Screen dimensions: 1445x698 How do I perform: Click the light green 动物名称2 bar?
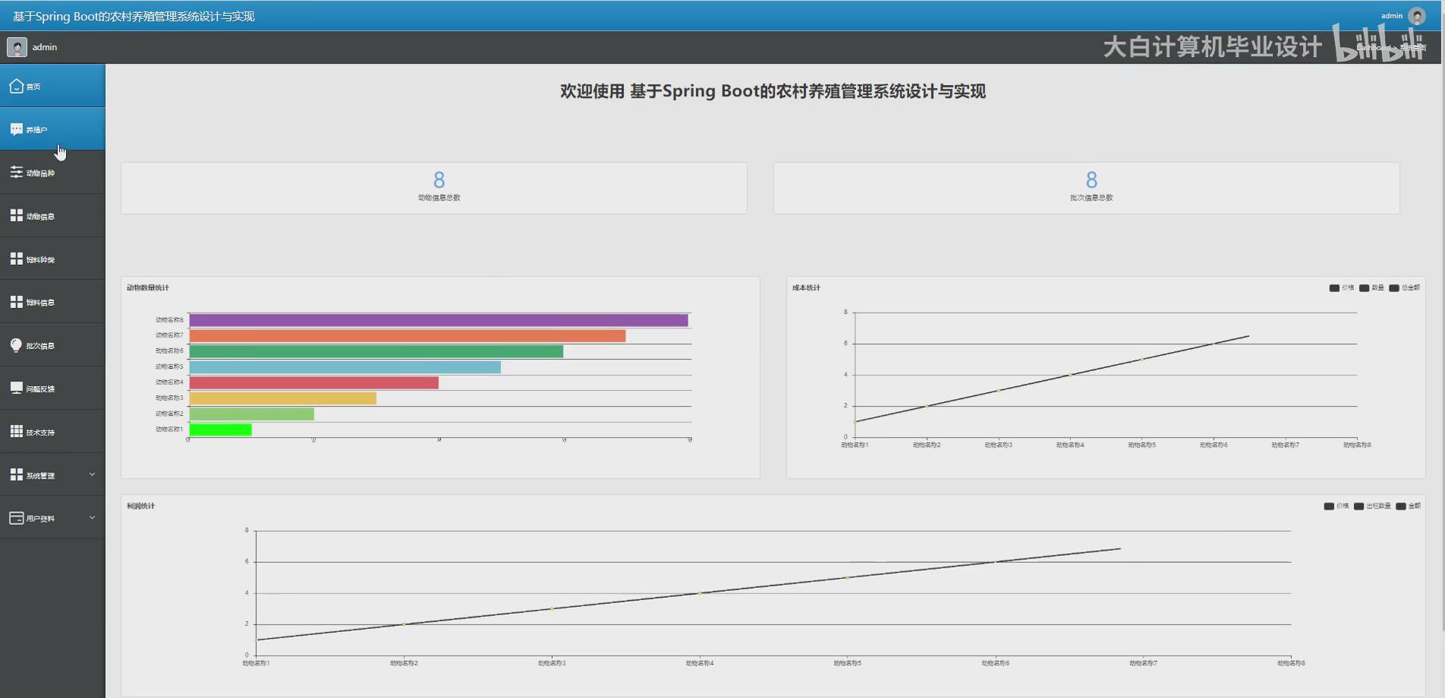pos(252,413)
